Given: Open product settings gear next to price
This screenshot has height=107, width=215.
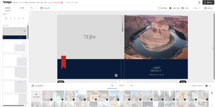Looking at the screenshot, I should (x=62, y=3).
